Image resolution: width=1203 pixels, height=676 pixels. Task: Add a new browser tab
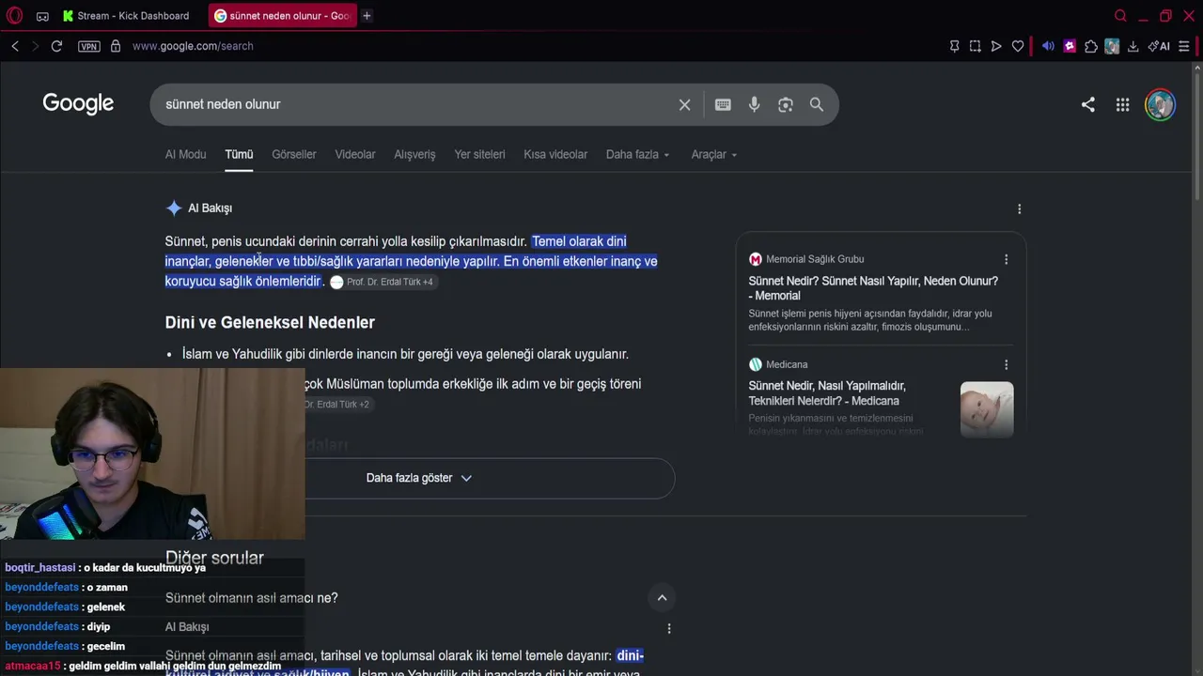click(x=367, y=16)
